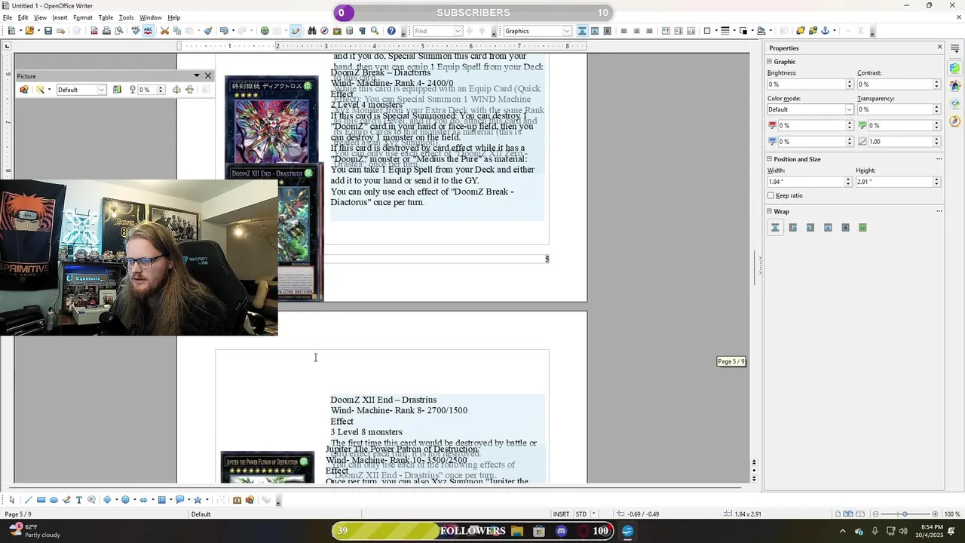The image size is (965, 543).
Task: Collapse the Position and Size section
Action: point(770,159)
